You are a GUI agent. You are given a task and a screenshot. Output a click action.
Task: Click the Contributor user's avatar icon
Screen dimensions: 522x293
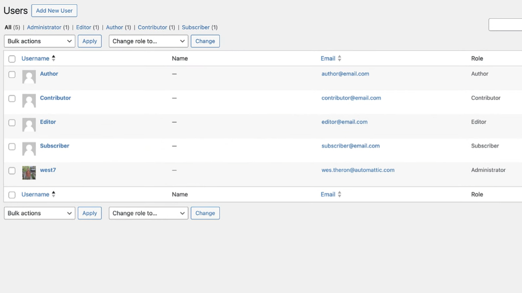click(x=29, y=101)
